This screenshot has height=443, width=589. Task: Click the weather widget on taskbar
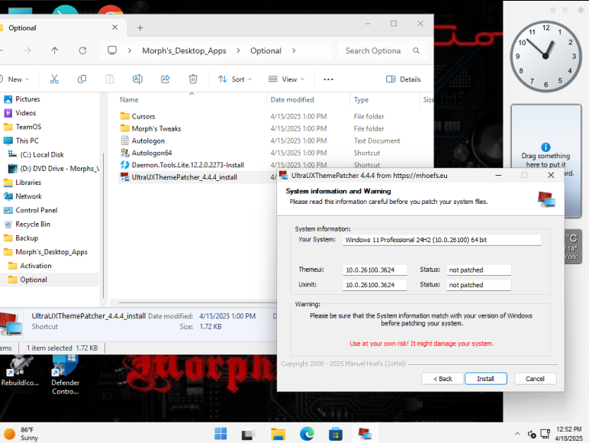pos(22,434)
